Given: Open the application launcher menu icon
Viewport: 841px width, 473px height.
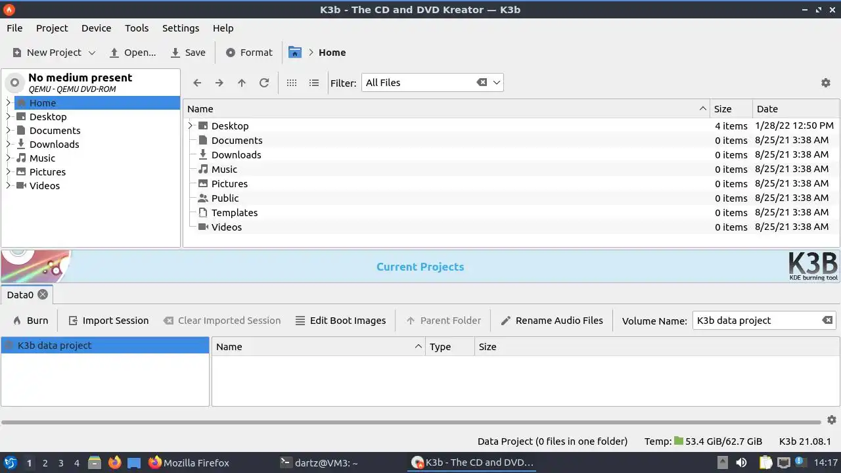Looking at the screenshot, I should coord(11,462).
